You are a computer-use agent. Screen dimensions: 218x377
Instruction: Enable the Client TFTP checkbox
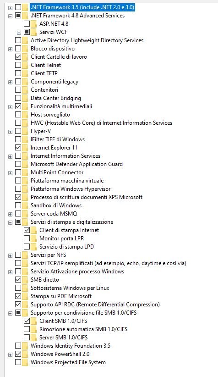(x=18, y=73)
